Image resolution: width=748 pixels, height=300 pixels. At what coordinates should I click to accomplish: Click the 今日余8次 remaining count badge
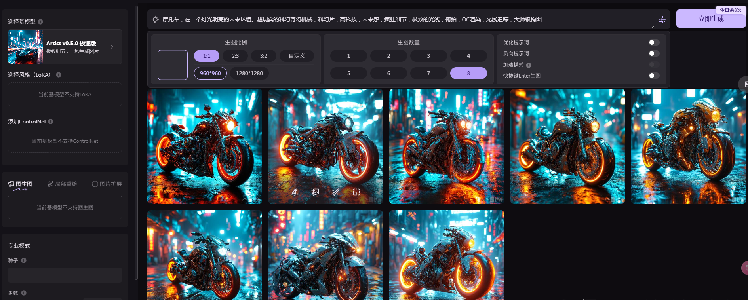click(731, 10)
